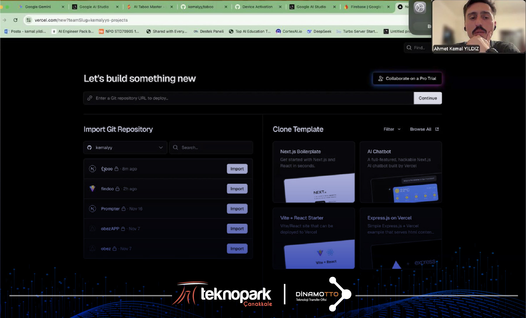
Task: Open the Filter dropdown for templates
Action: point(392,129)
